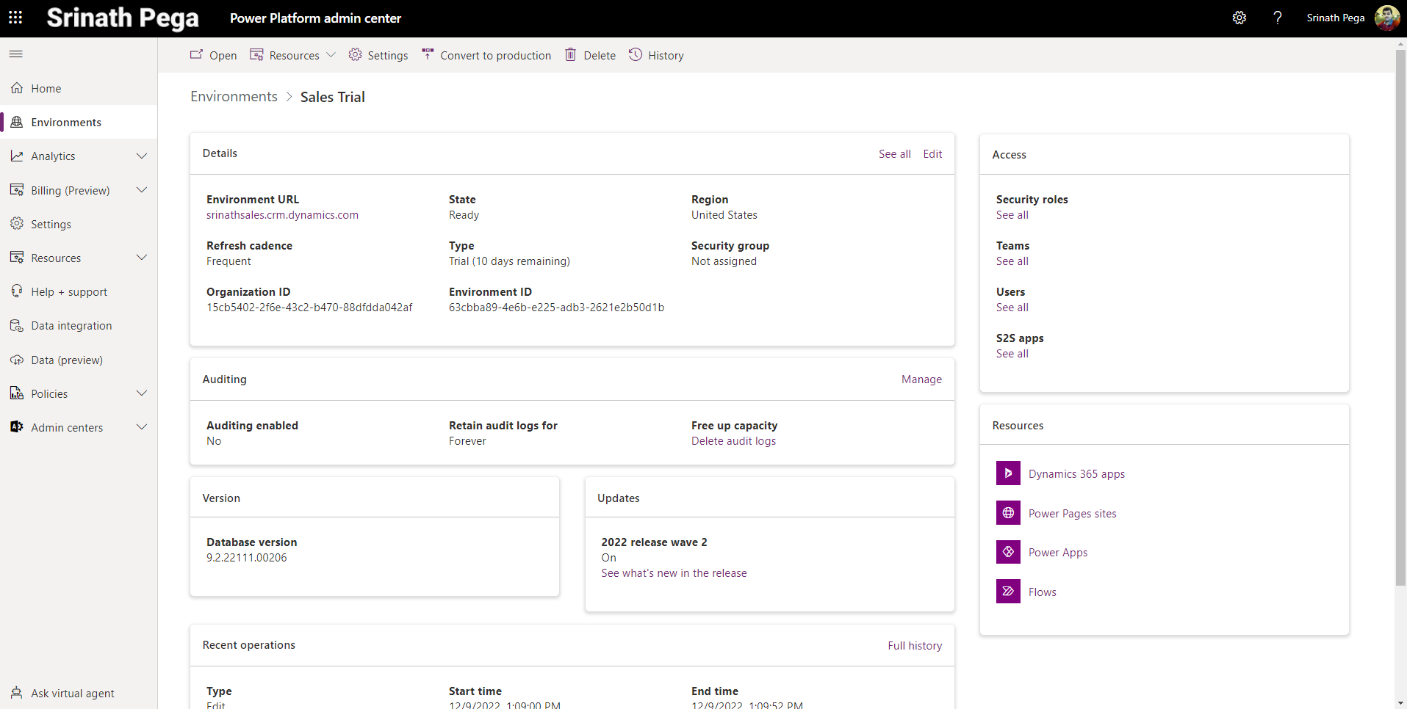The width and height of the screenshot is (1407, 709).
Task: Click the Dynamics 365 apps icon
Action: tap(1008, 473)
